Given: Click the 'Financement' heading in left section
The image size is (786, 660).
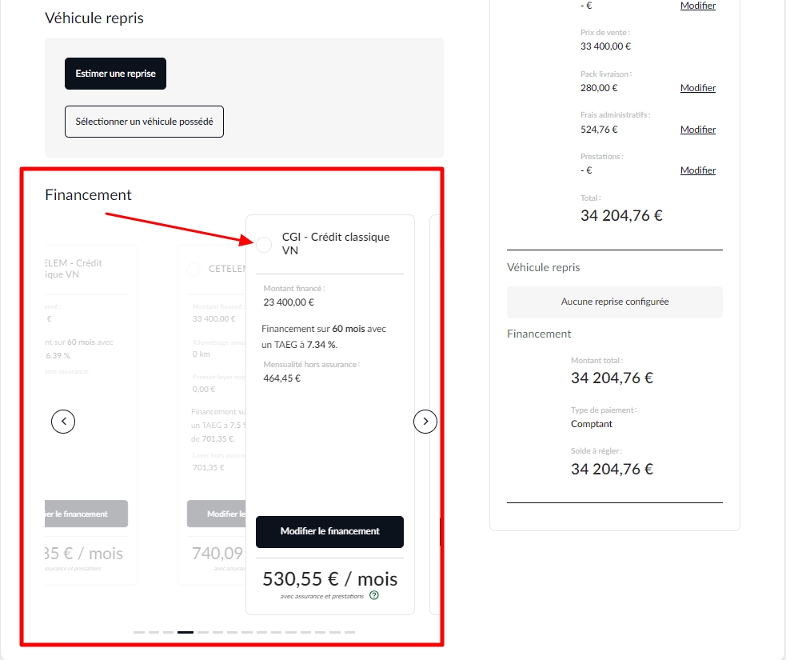Looking at the screenshot, I should [88, 194].
